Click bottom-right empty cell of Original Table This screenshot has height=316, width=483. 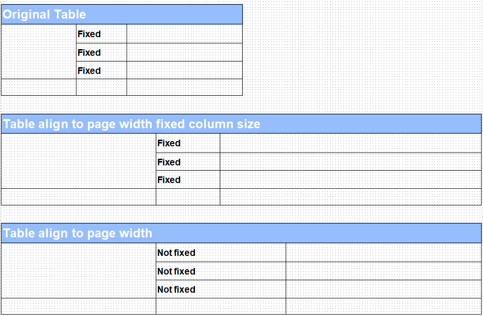click(184, 87)
